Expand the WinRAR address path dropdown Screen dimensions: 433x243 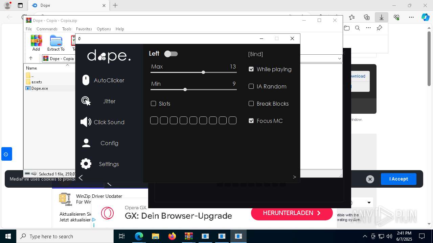tap(339, 58)
